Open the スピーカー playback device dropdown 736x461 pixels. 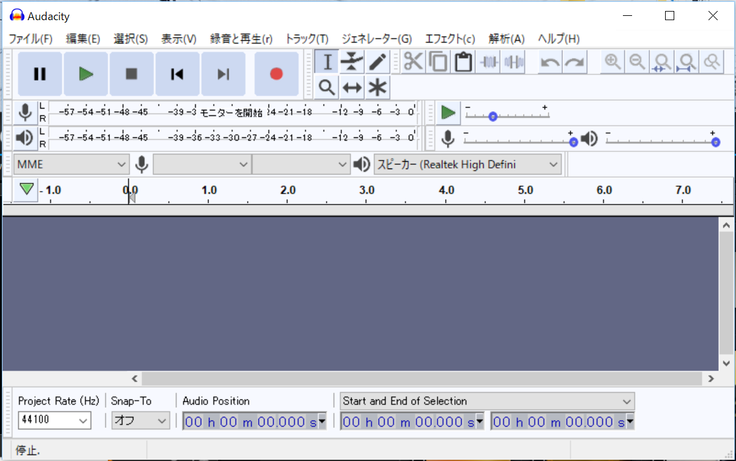click(468, 164)
